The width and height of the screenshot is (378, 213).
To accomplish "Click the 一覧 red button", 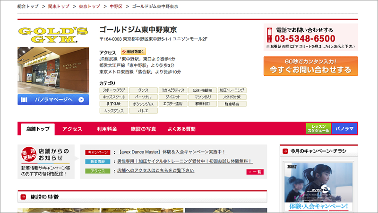I will pos(255,172).
